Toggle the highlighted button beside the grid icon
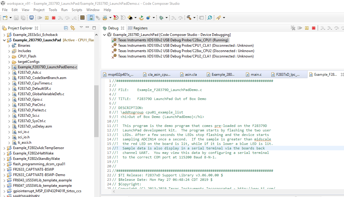The image size is (344, 197). (91, 18)
